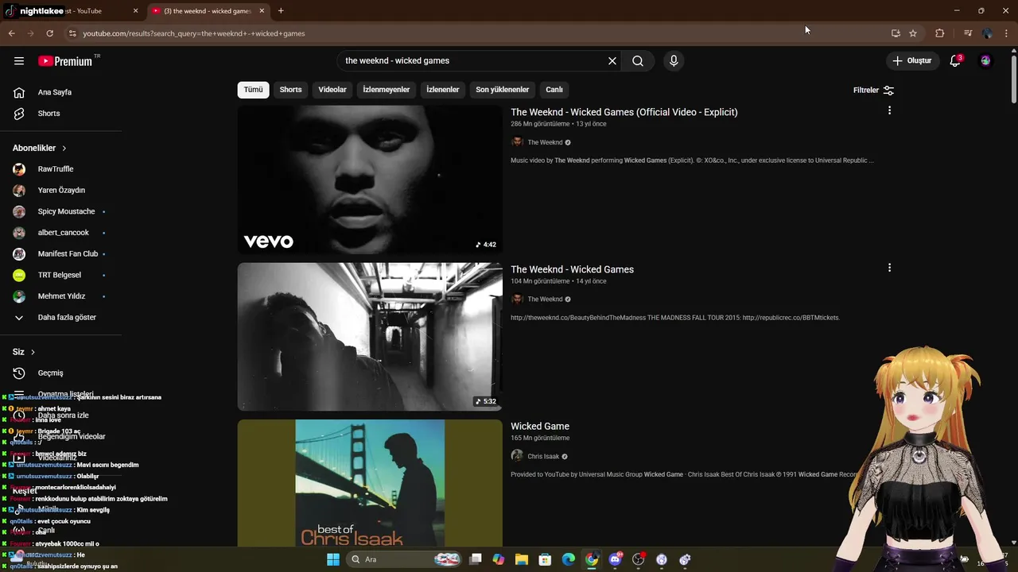Select the İzlenenler filter chip

(x=442, y=90)
